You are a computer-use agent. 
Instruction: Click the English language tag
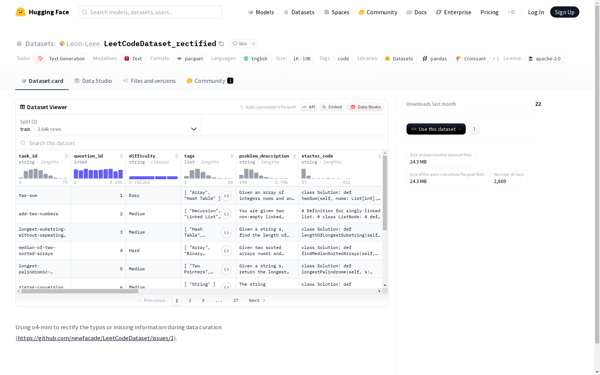point(255,58)
